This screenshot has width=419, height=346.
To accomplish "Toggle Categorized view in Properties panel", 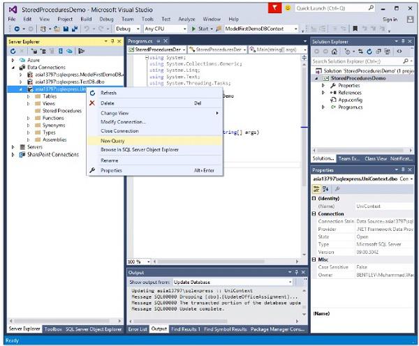I will pyautogui.click(x=316, y=189).
